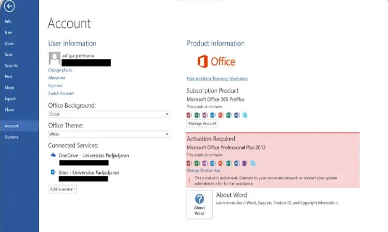Click Hide additional licensing information link
The width and height of the screenshot is (388, 232).
217,78
